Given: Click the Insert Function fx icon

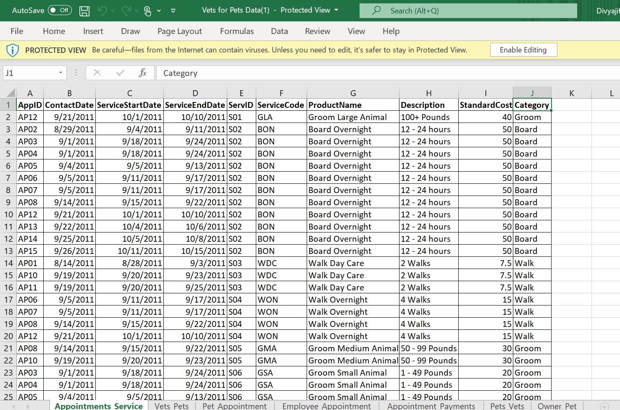Looking at the screenshot, I should tap(142, 73).
